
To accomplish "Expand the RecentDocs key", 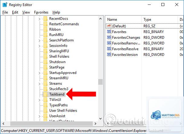I will click(x=39, y=19).
